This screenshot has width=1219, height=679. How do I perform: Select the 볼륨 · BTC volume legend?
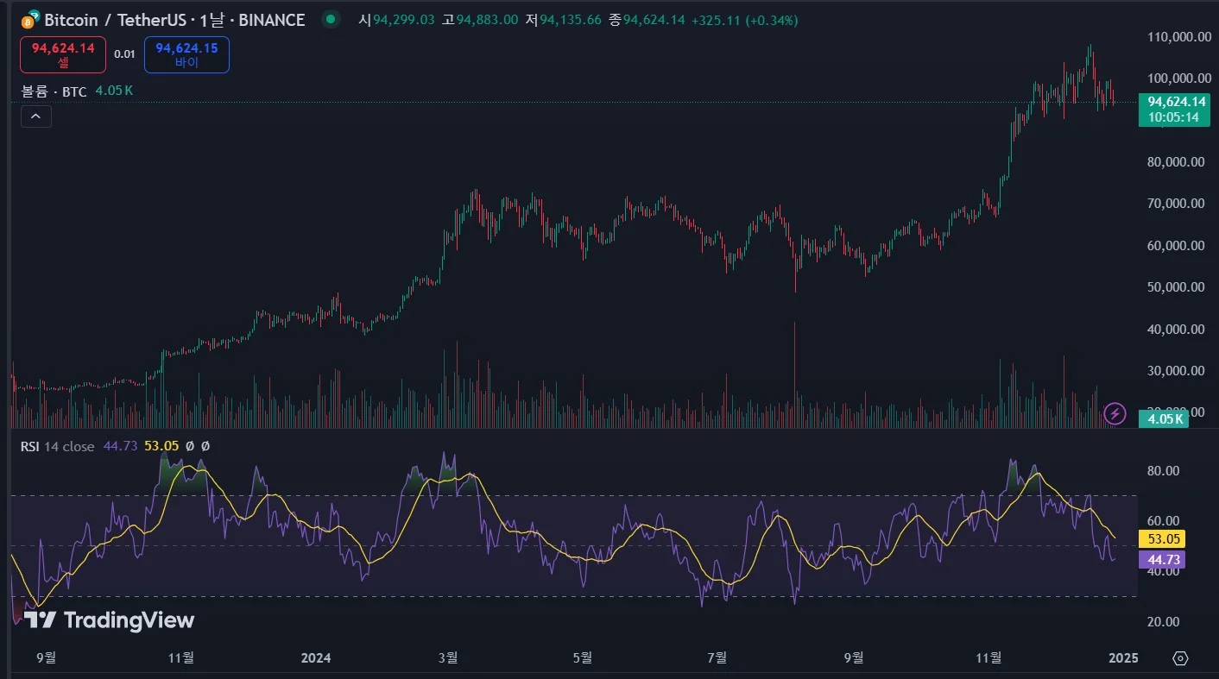click(x=54, y=91)
